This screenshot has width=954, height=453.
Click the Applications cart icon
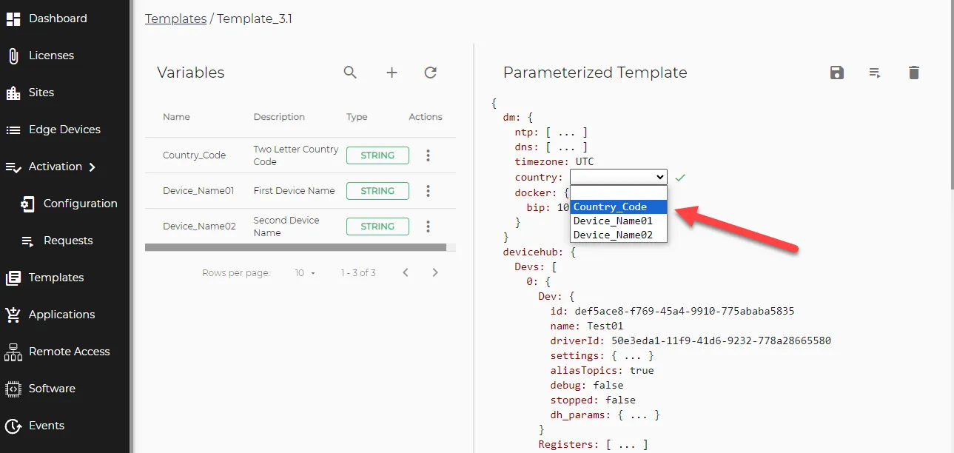13,315
